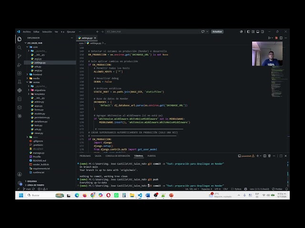Open the Run and Debug view
This screenshot has width=305, height=228.
[x=20, y=65]
